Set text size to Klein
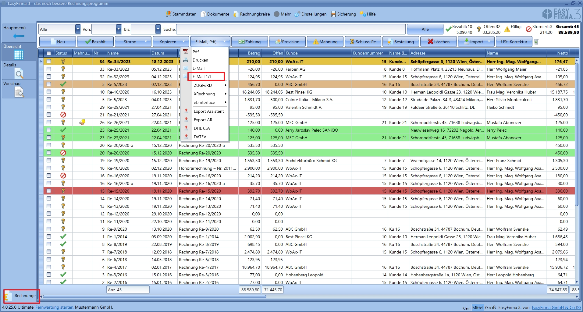This screenshot has height=312, width=583. [466, 308]
